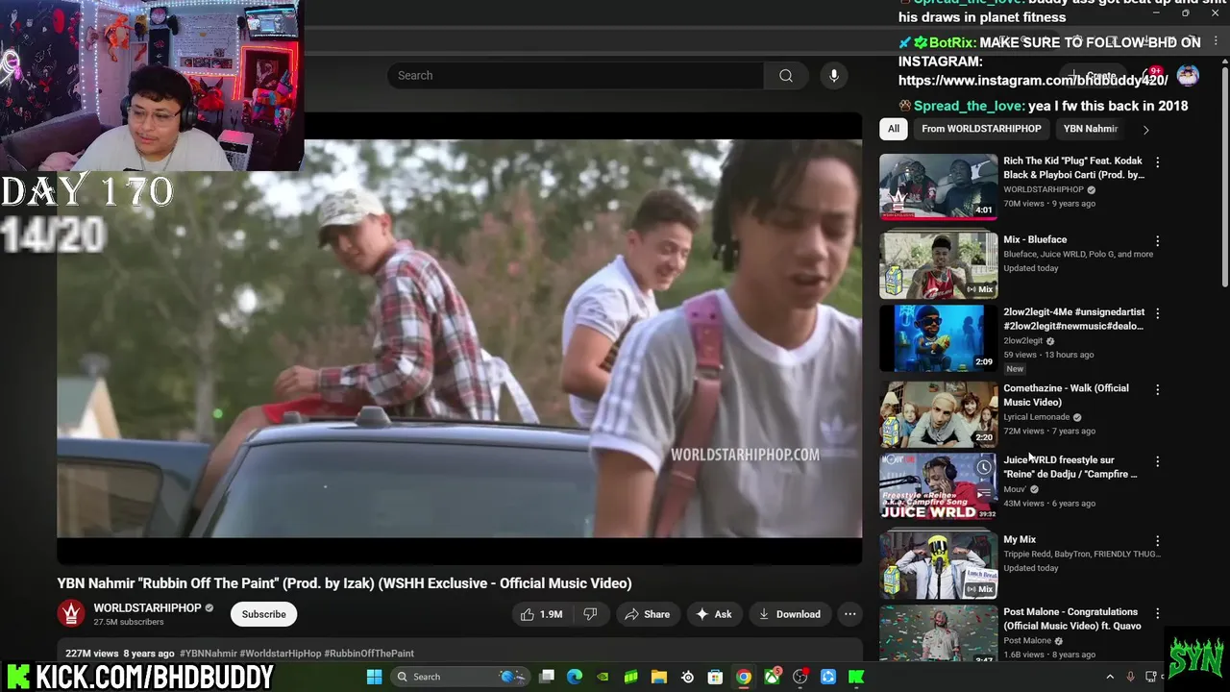Show more filter chips arrow
The width and height of the screenshot is (1230, 692).
pos(1145,129)
